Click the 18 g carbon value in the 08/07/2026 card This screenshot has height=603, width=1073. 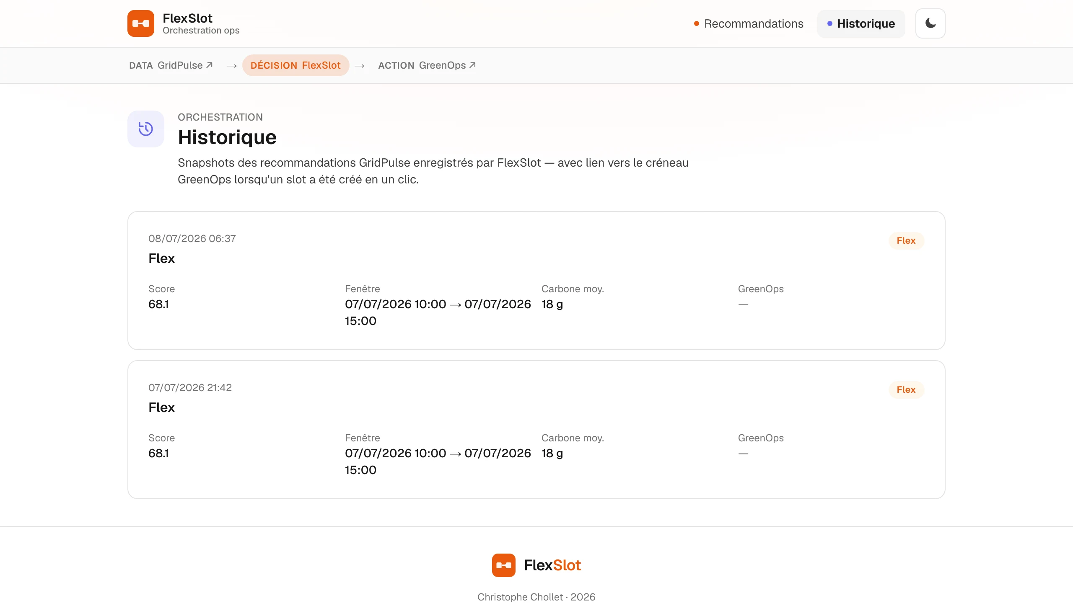click(x=552, y=304)
